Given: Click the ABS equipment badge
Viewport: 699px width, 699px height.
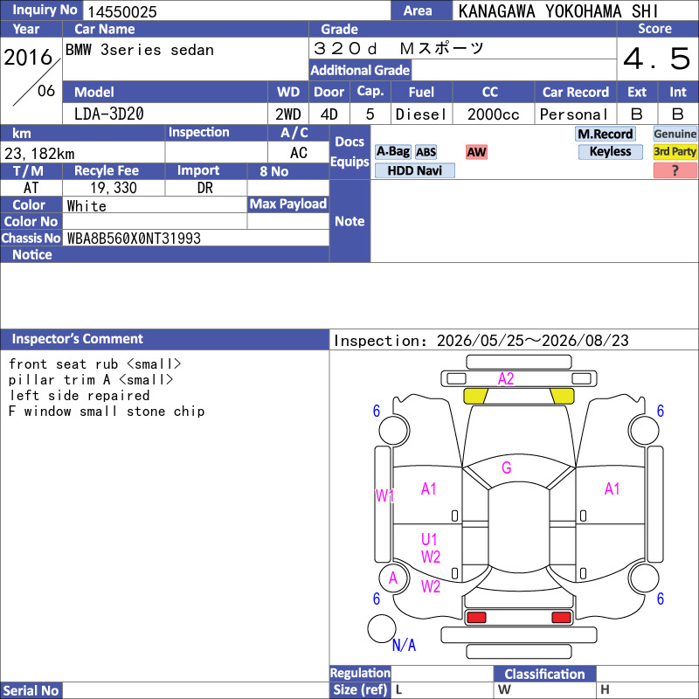Looking at the screenshot, I should coord(426,152).
